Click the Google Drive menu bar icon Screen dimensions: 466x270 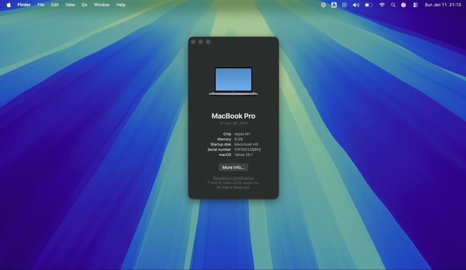pos(334,5)
